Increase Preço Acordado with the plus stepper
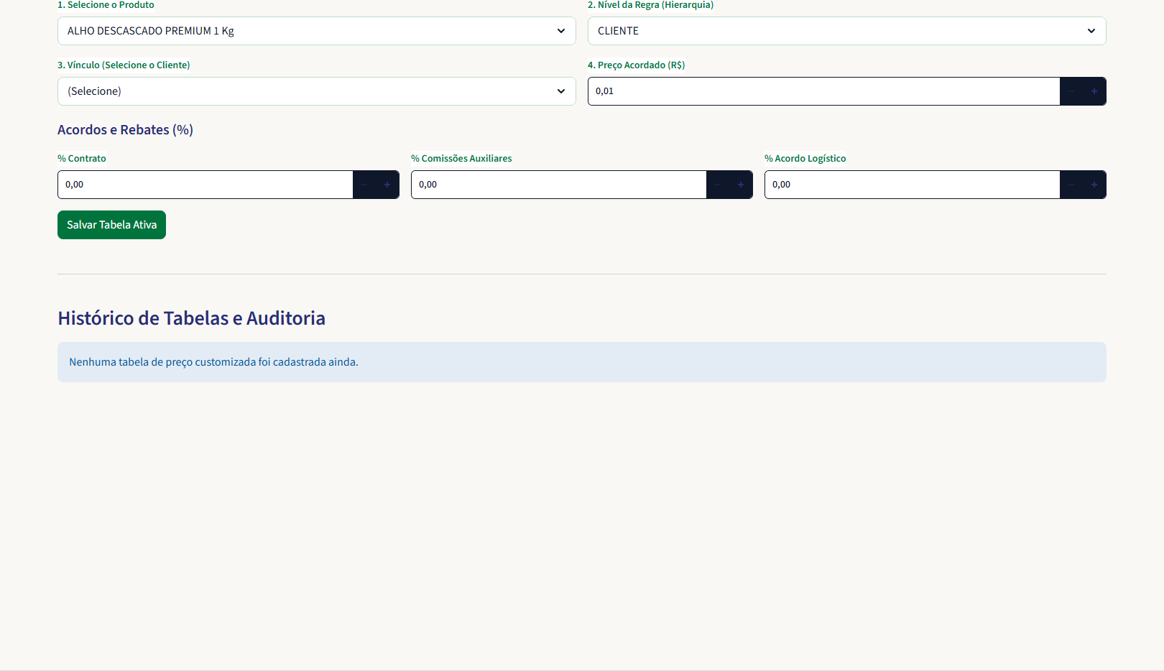The width and height of the screenshot is (1164, 671). (x=1094, y=91)
